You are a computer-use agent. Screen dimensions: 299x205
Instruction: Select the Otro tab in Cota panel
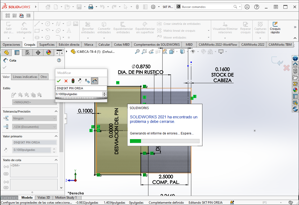(x=44, y=77)
